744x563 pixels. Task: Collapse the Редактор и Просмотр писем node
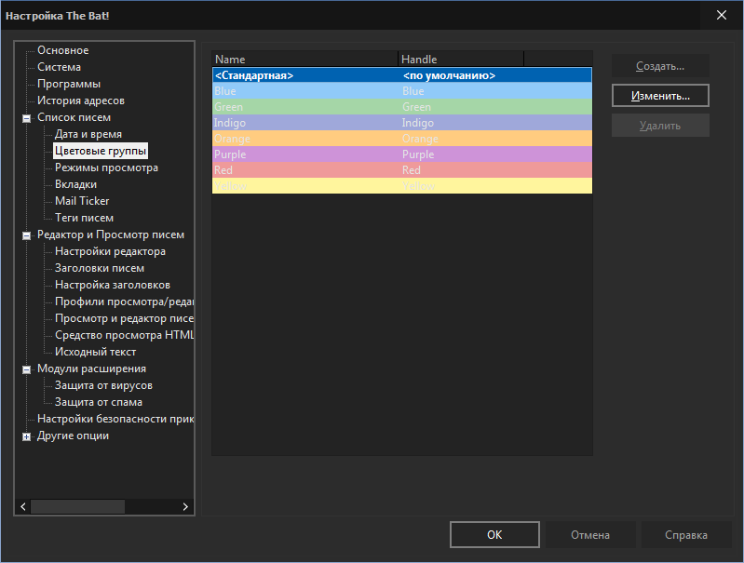(x=27, y=235)
